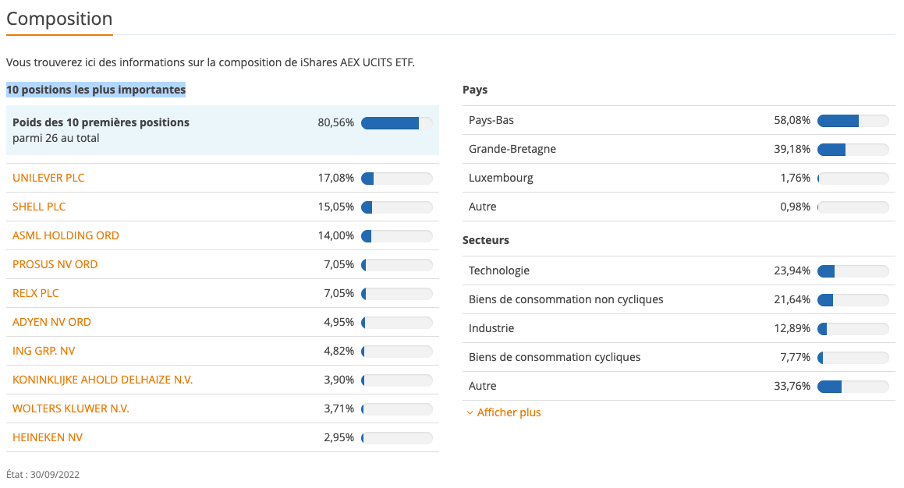Open the SHELL PLC holding link
The image size is (904, 488).
tap(39, 207)
